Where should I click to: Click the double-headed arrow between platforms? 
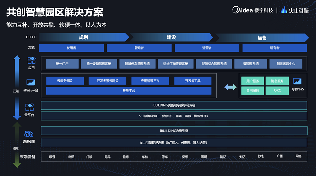[x=230, y=87]
